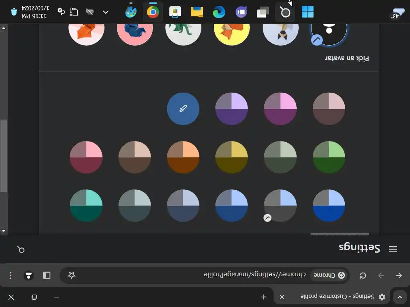Choose the light pink and maroon theme
The height and width of the screenshot is (307, 410).
[86, 157]
